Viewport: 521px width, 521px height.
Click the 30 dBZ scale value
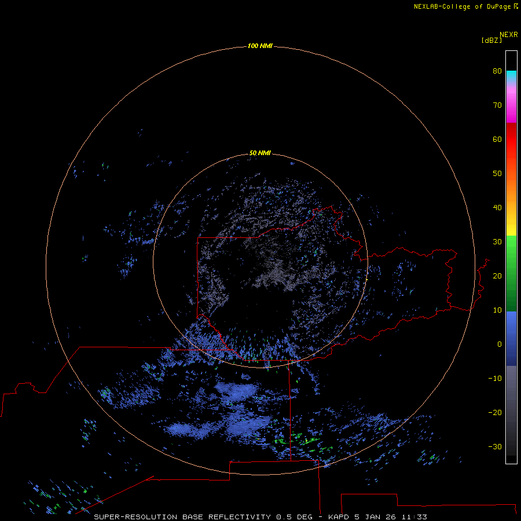[497, 241]
